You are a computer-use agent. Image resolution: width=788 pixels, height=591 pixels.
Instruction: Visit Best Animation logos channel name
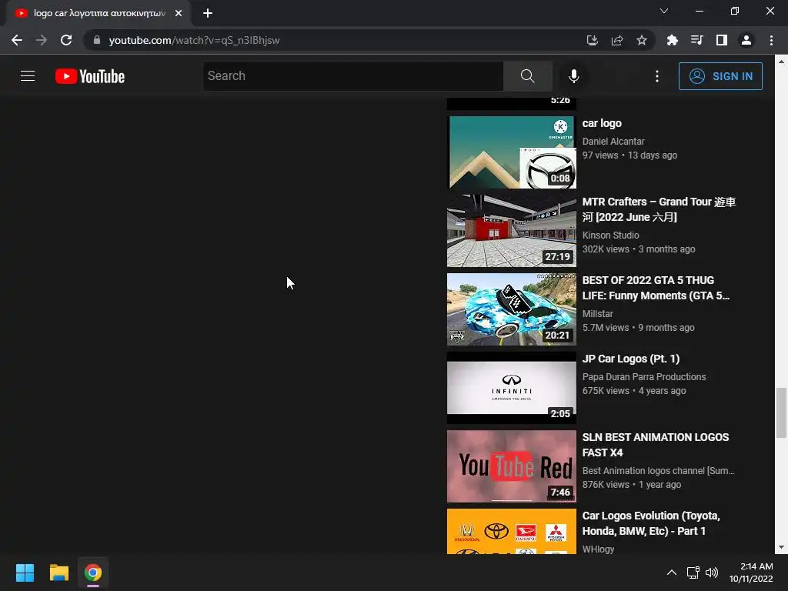[658, 471]
